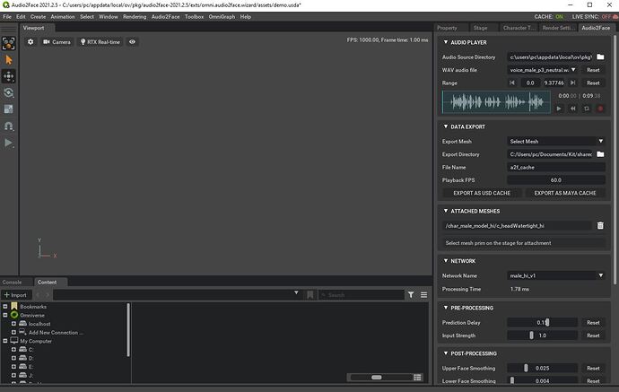Click the File Name a2f_cache field

tap(556, 167)
